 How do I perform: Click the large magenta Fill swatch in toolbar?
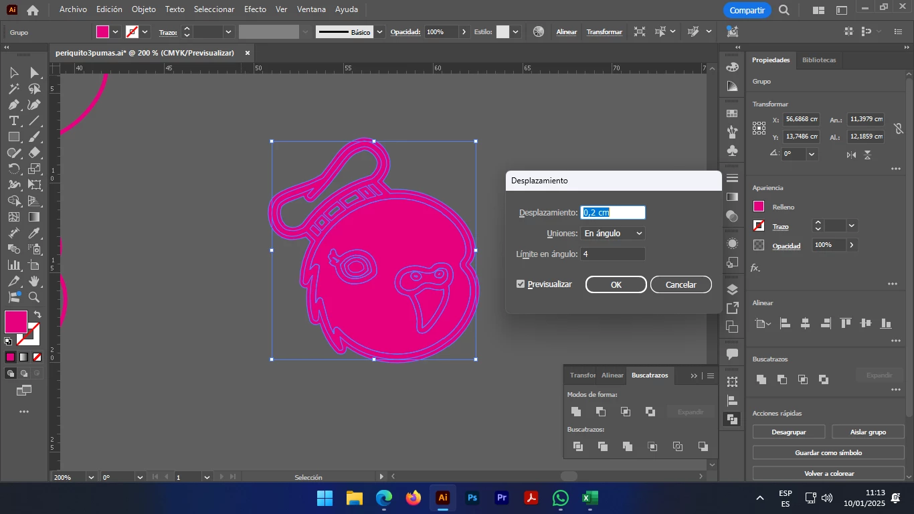(16, 322)
